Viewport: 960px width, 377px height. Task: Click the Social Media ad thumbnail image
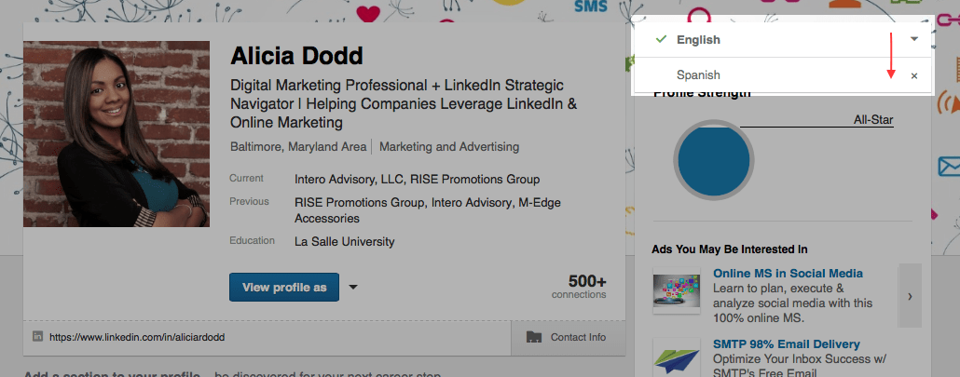coord(677,289)
